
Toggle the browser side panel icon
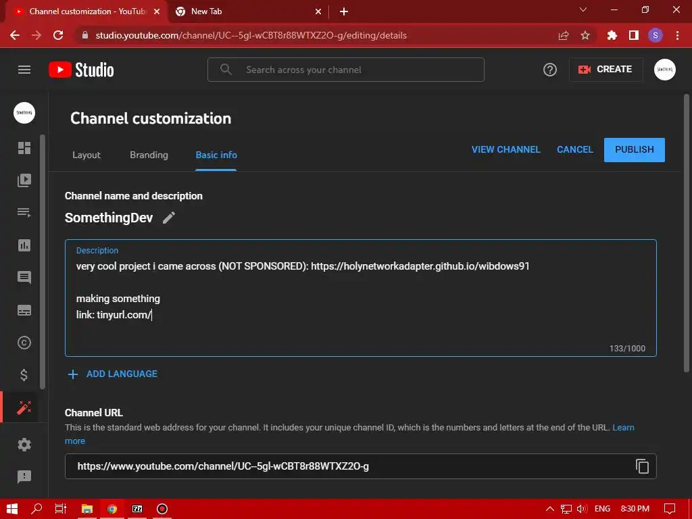(x=634, y=35)
